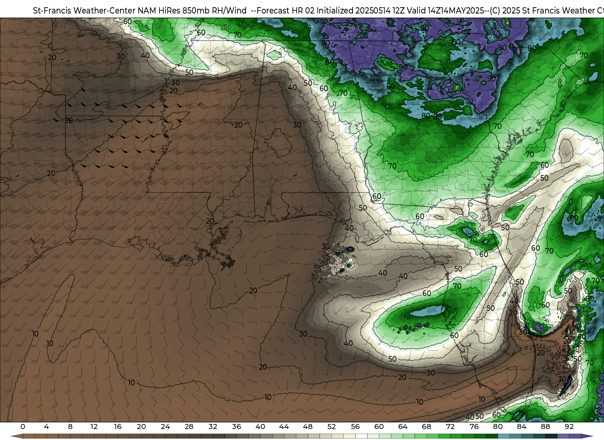
Task: Click the color scale label "88"
Action: (545, 426)
